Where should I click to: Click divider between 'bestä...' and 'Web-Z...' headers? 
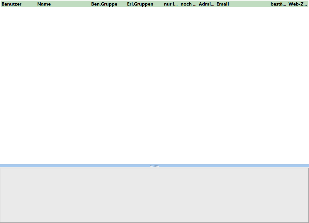[x=287, y=4]
